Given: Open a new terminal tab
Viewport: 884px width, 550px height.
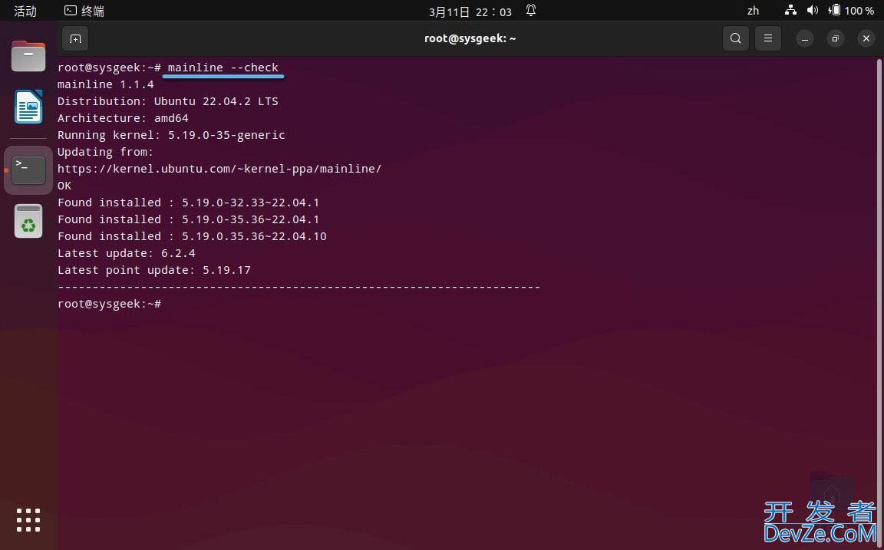Looking at the screenshot, I should coord(75,38).
